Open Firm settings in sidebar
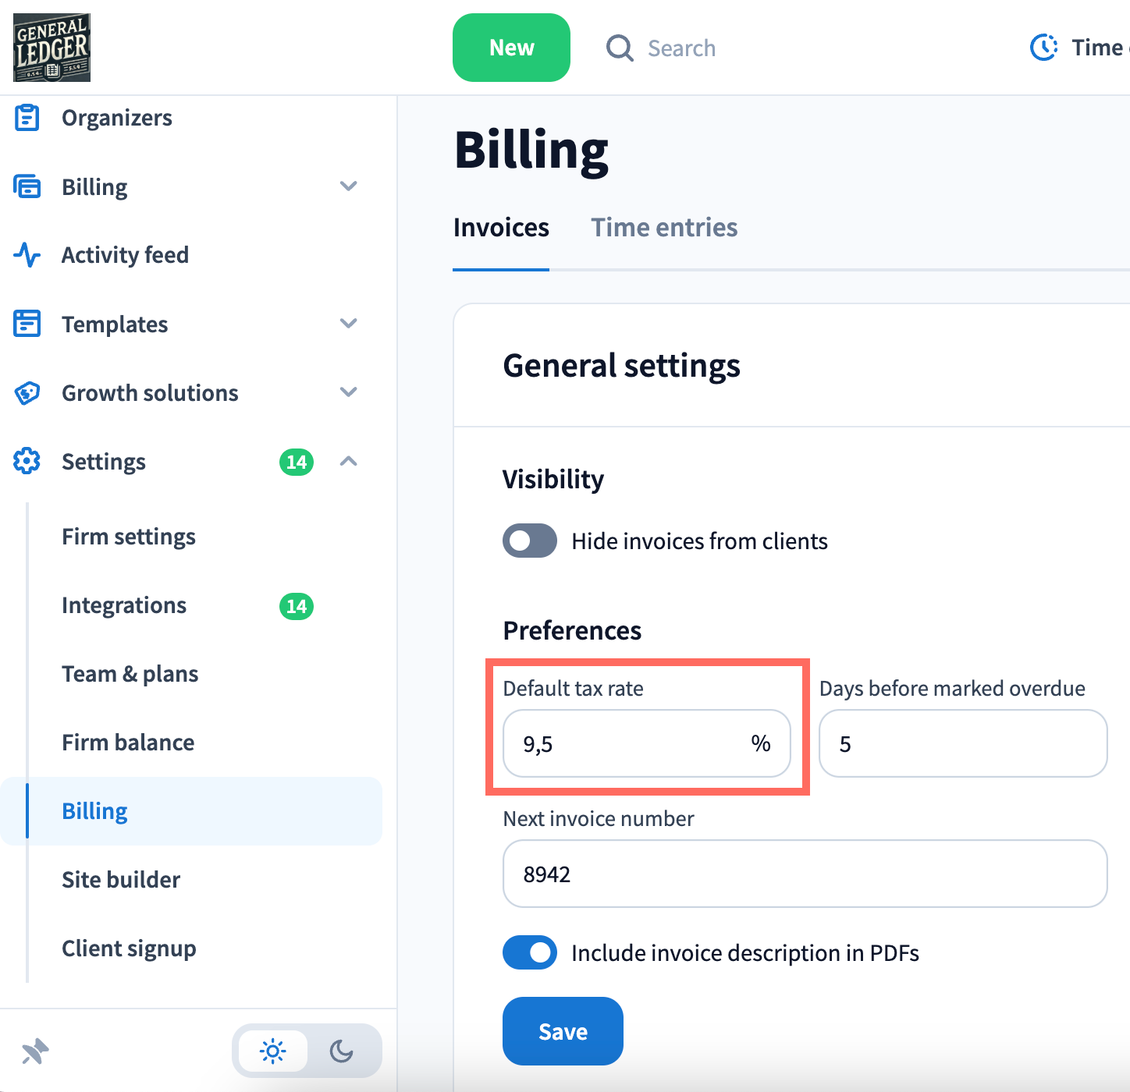The width and height of the screenshot is (1130, 1092). pos(129,537)
